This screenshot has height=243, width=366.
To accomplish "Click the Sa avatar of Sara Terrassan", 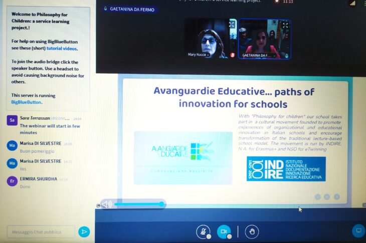I will pos(12,120).
